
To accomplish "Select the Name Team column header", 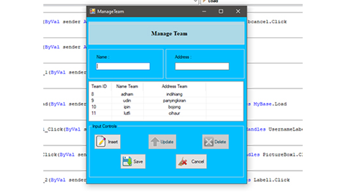I will pyautogui.click(x=127, y=86).
